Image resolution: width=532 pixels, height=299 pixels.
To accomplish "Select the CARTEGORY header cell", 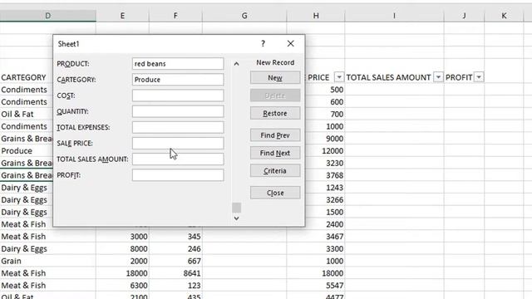I will point(27,77).
